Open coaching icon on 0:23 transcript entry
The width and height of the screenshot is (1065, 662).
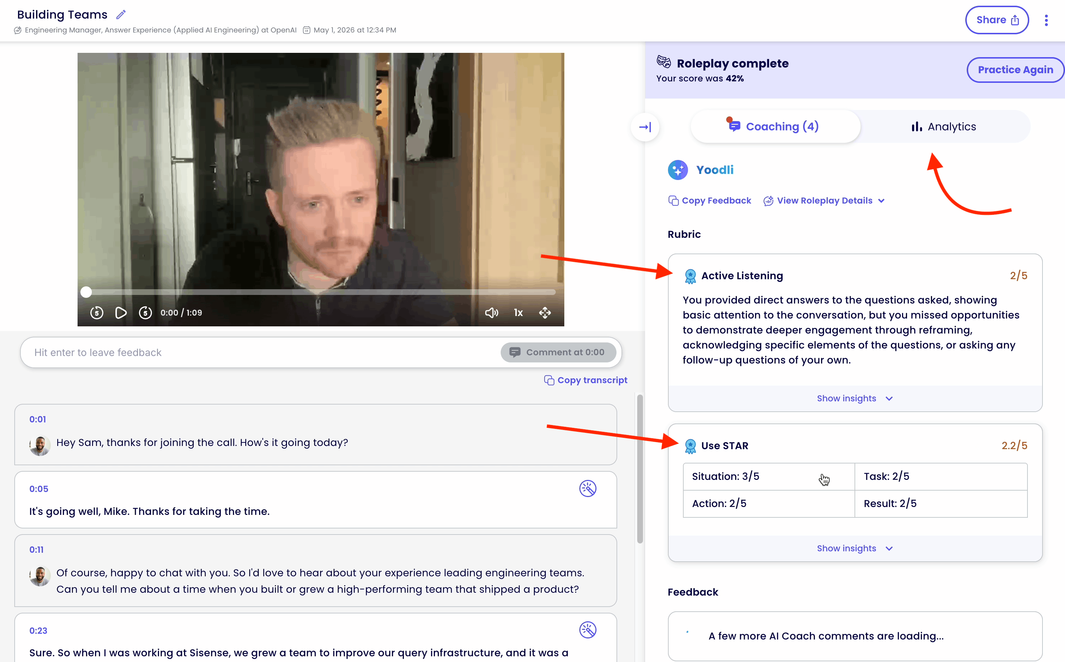588,630
